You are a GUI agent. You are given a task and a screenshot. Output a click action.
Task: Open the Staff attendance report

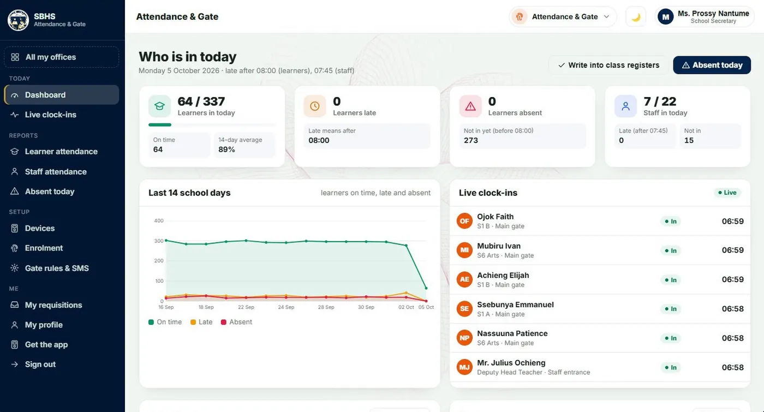pos(61,171)
